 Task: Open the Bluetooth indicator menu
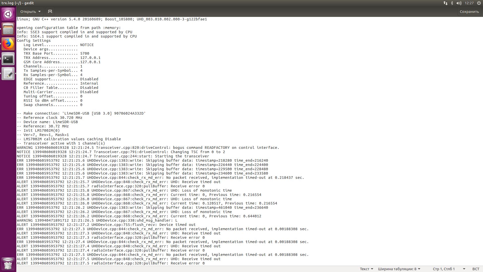pyautogui.click(x=452, y=3)
